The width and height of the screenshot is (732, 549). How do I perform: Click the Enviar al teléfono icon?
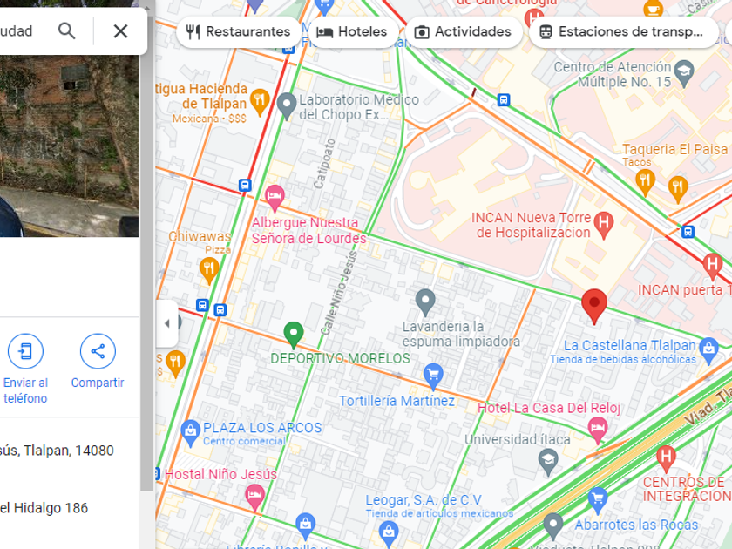click(25, 351)
